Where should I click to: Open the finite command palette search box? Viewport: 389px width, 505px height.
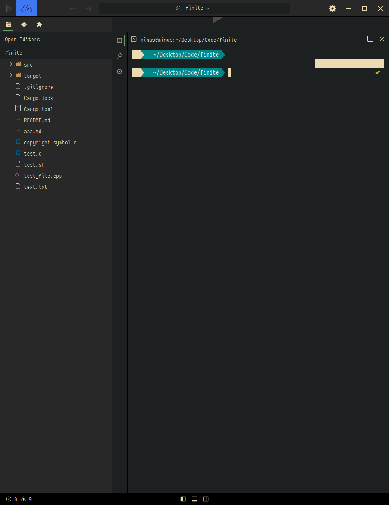tap(195, 8)
